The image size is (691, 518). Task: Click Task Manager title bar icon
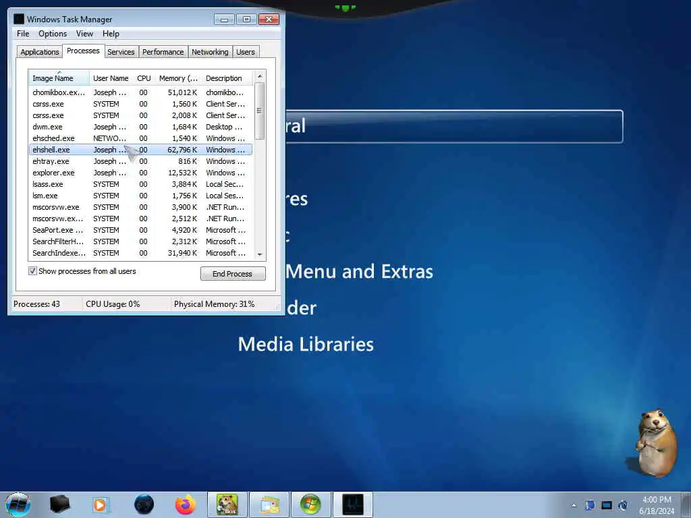pos(19,19)
